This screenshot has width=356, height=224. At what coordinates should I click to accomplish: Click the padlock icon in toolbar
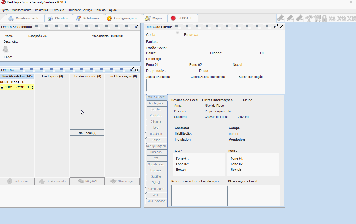click(x=324, y=18)
